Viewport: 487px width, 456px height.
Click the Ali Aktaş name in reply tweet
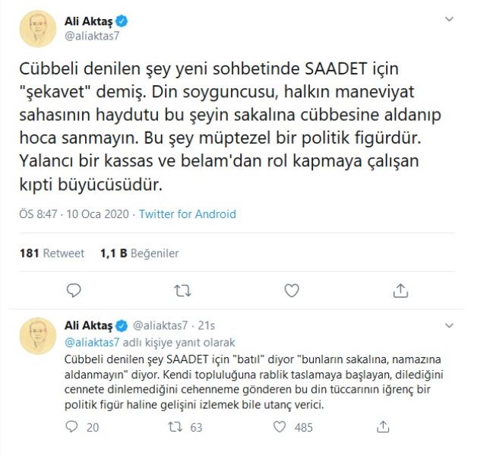[x=84, y=326]
